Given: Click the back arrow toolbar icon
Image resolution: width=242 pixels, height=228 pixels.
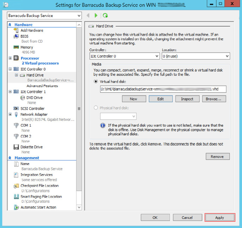Looking at the screenshot, I should click(x=88, y=16).
